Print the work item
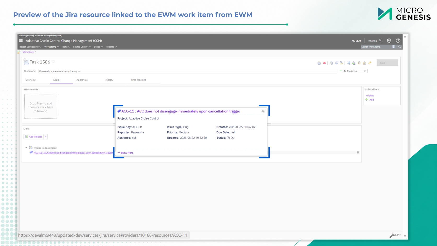437x246 pixels. point(319,63)
